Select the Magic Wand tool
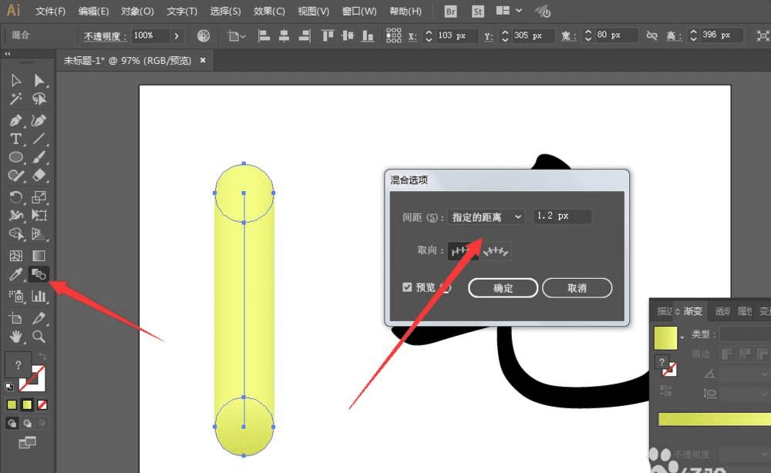 [15, 99]
